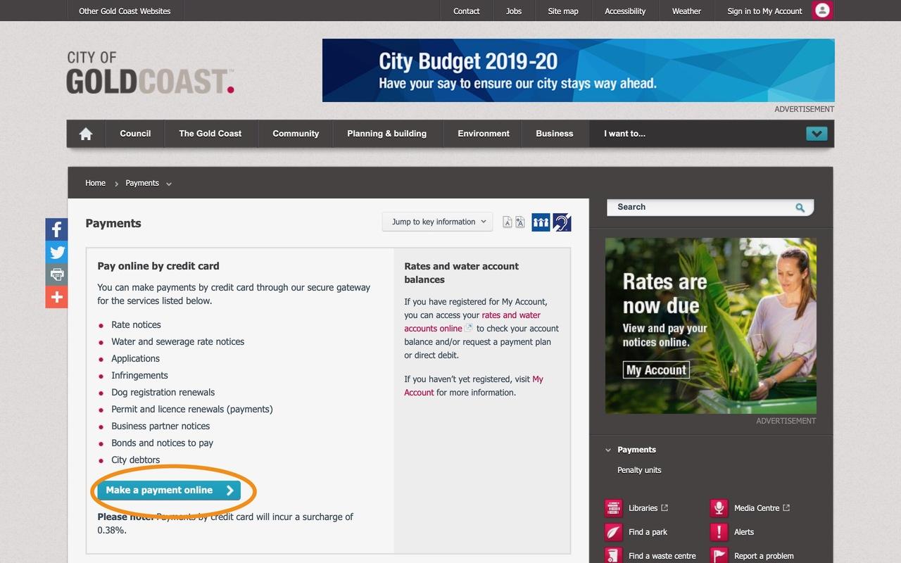The height and width of the screenshot is (563, 901).
Task: Open the Libraries quick link icon
Action: pos(614,508)
